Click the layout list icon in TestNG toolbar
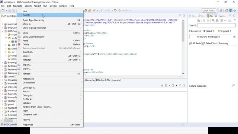This screenshot has width=238, height=134. (x=222, y=20)
